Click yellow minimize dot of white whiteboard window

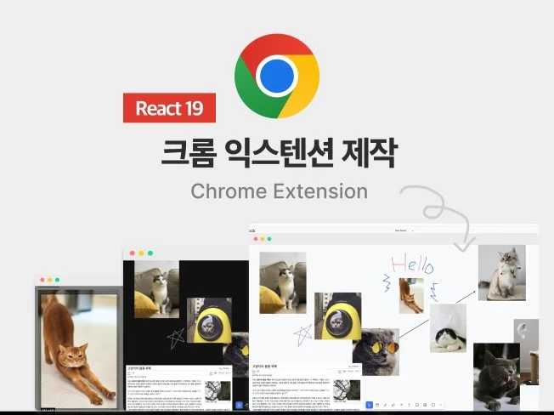pyautogui.click(x=263, y=239)
